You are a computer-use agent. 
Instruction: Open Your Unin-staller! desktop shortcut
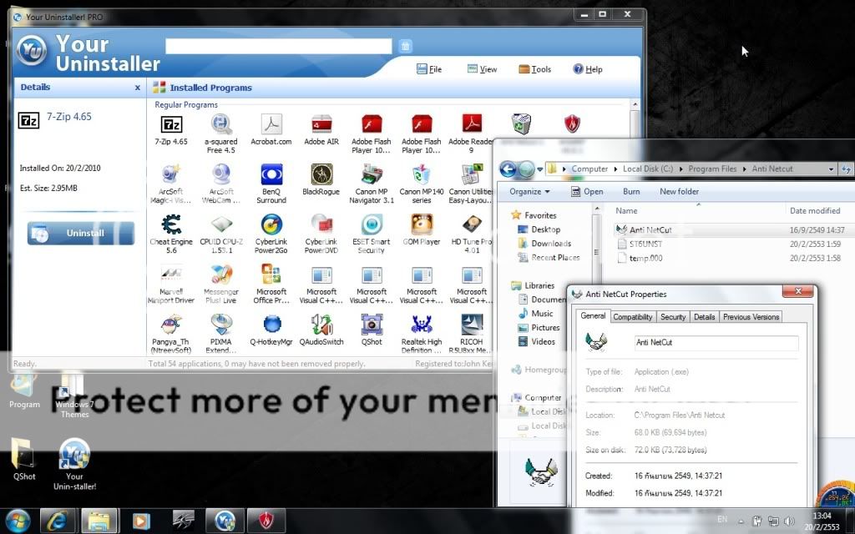[74, 464]
